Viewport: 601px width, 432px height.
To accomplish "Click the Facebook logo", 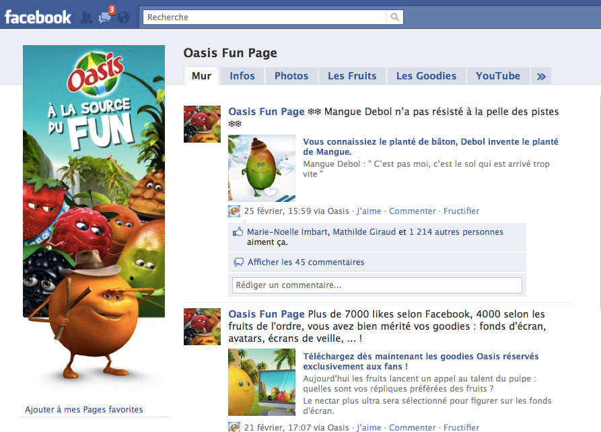I will coord(38,17).
